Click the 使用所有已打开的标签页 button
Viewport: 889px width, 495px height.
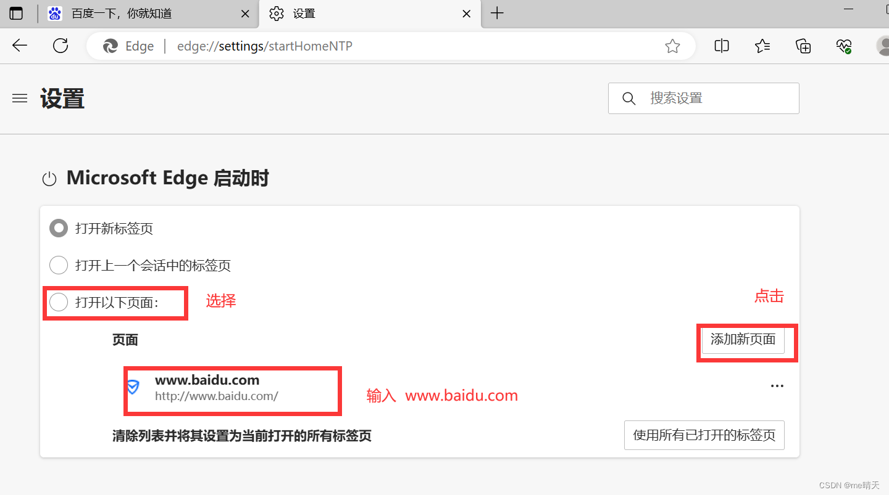tap(704, 435)
